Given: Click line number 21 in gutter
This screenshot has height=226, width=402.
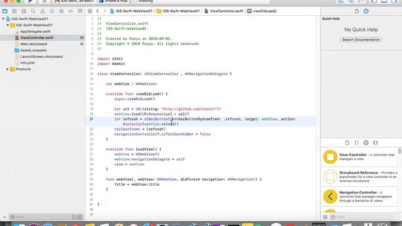Looking at the screenshot, I should [91, 119].
